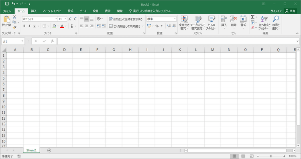Customize Quick Access Toolbar dropdown

[x=29, y=4]
